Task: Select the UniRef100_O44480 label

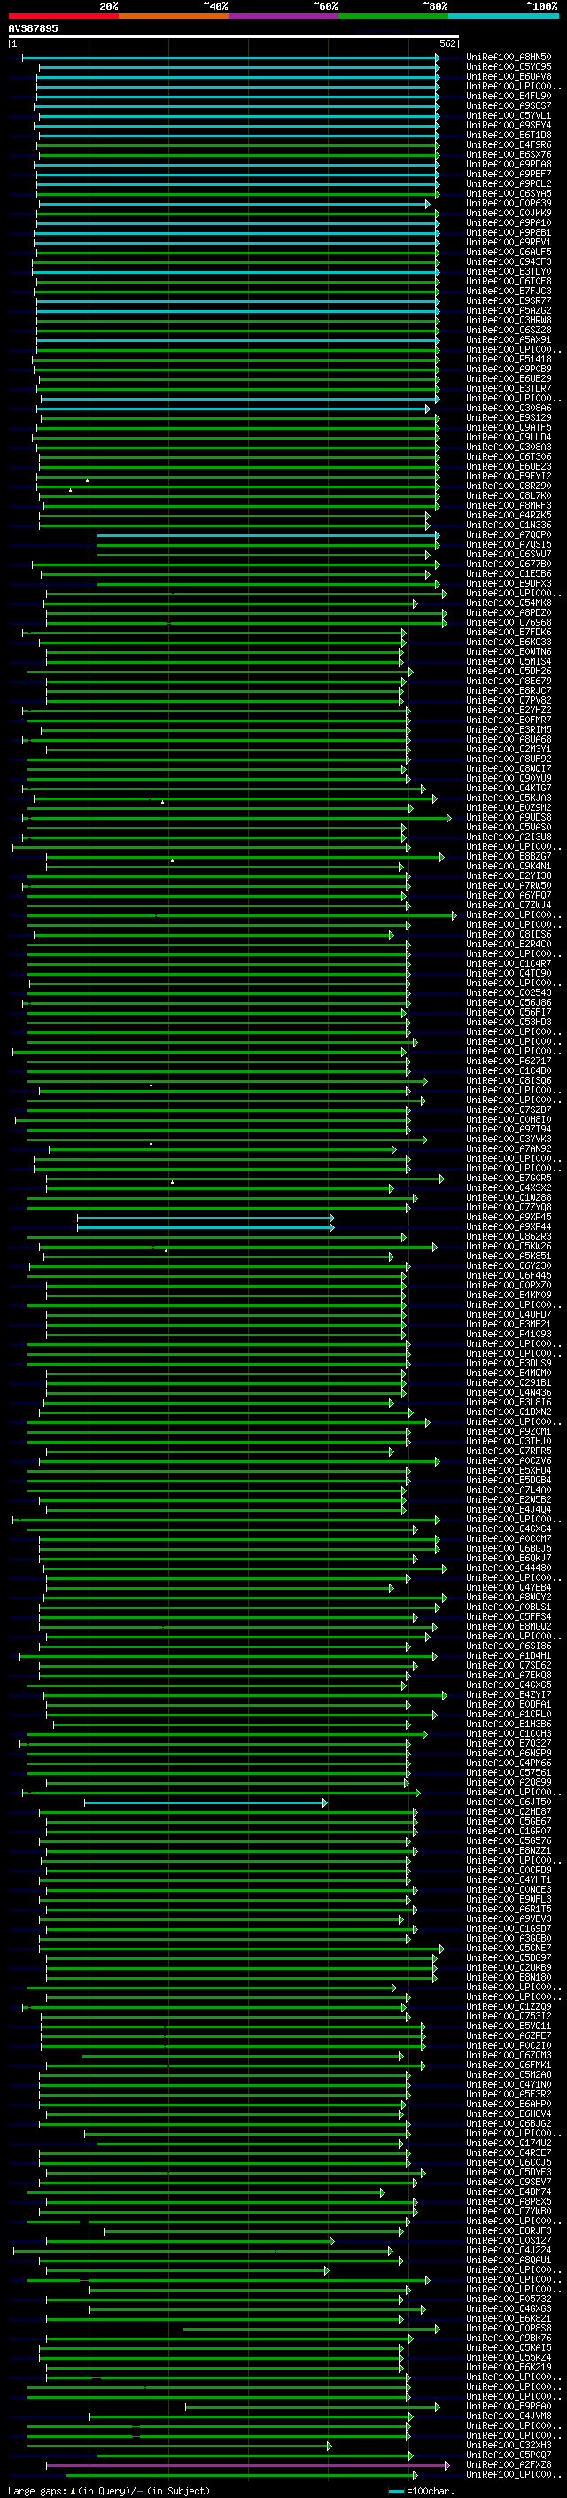Action: pos(509,1568)
